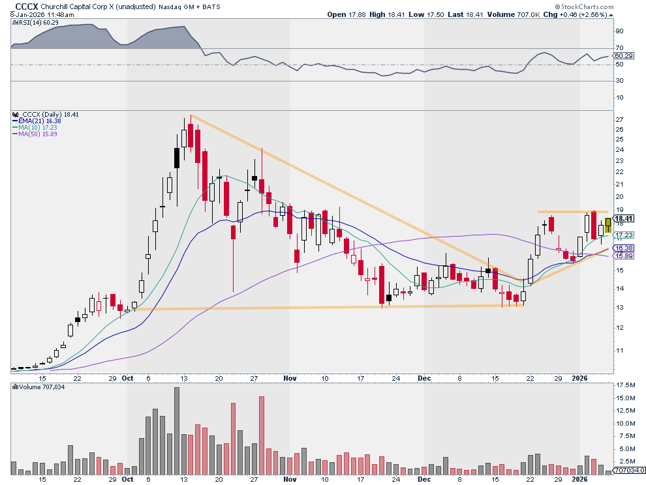Click the 90 level on RSI axis
This screenshot has width=646, height=485.
point(619,31)
